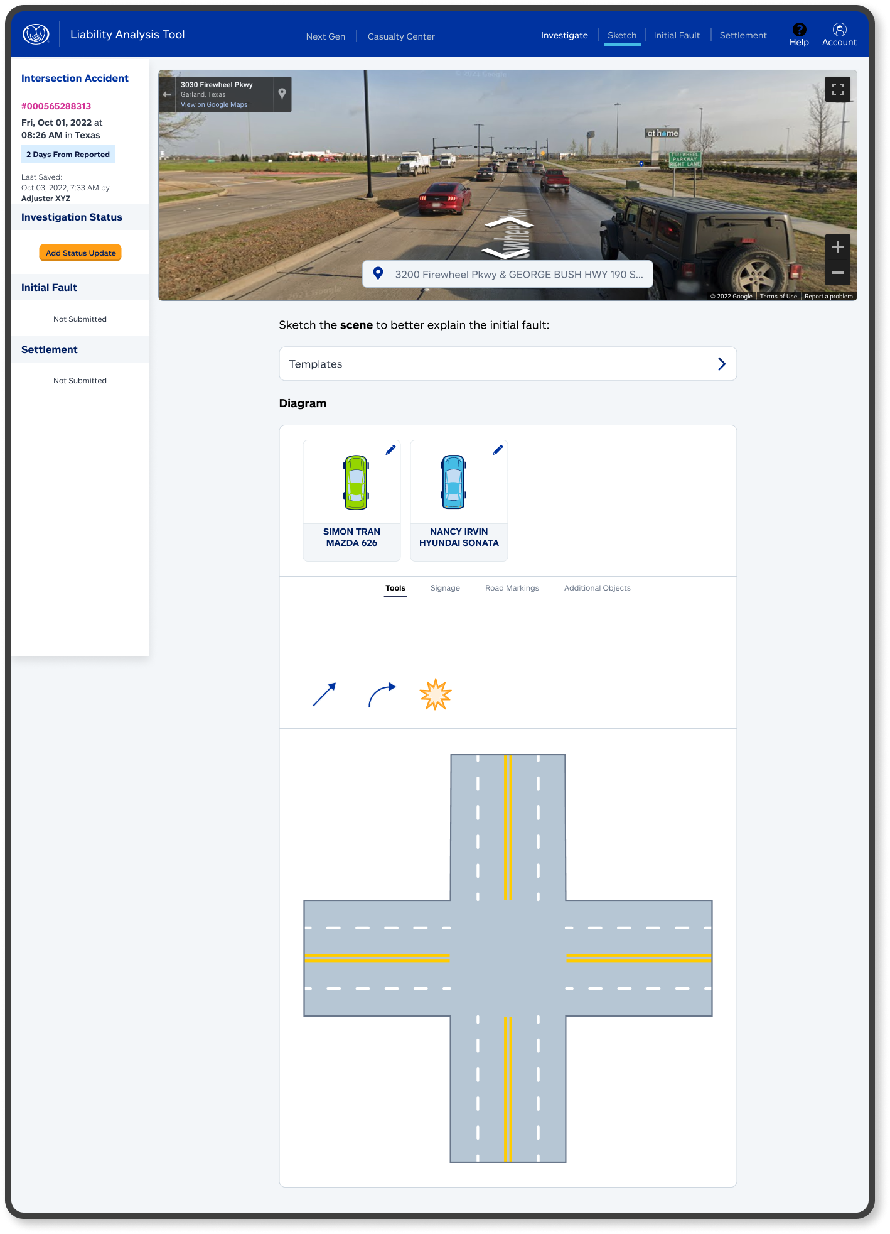
Task: Click 2 Days From Reported badge
Action: tap(68, 155)
